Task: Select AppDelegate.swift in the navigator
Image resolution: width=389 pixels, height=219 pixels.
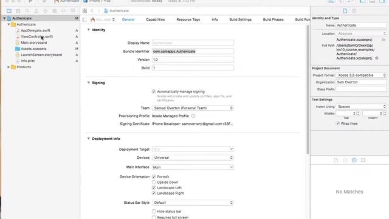Action: point(35,30)
